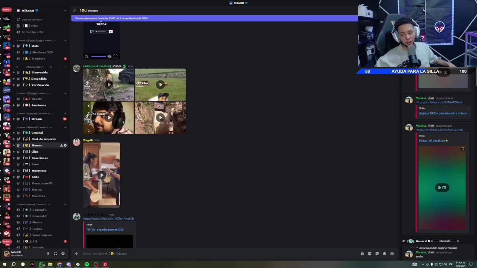This screenshot has height=268, width=477.
Task: Deafen audio with headphones icon
Action: pos(56,254)
